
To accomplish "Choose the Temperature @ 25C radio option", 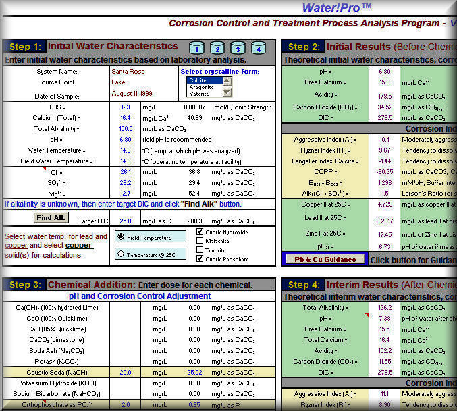I will (x=121, y=254).
